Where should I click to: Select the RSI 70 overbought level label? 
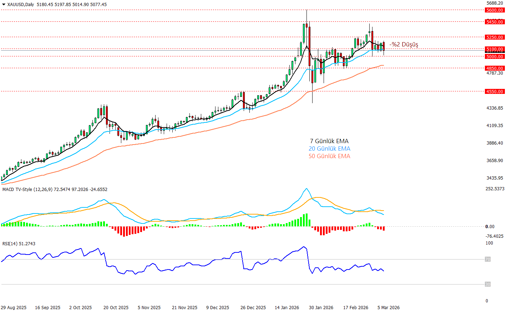(x=487, y=260)
